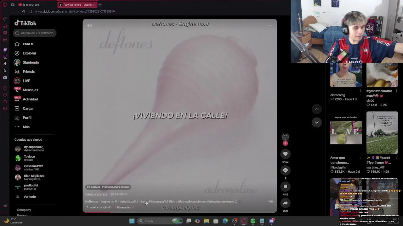Screen dimensions: 403x226
Task: Open martinez_x07 soccer field video thumbnail
Action: click(x=382, y=132)
